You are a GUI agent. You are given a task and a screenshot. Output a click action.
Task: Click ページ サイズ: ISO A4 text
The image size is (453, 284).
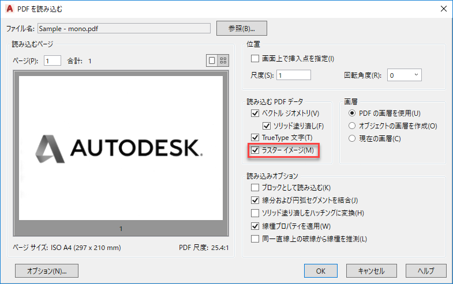[x=67, y=248]
